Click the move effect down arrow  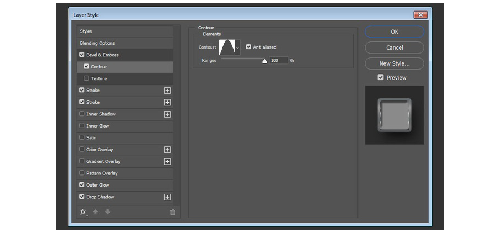click(x=108, y=212)
